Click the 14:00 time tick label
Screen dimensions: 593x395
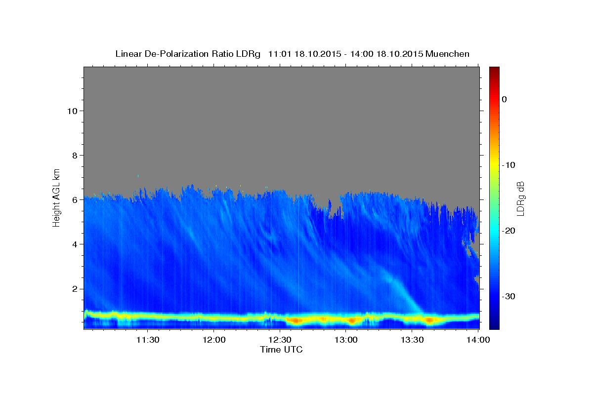(478, 340)
